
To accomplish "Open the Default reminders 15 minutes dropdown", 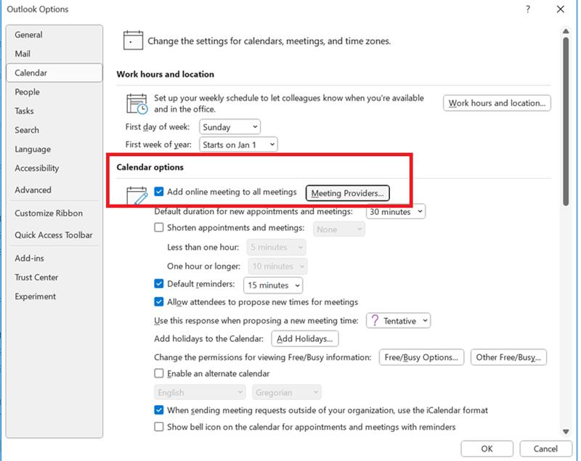I will [x=273, y=285].
